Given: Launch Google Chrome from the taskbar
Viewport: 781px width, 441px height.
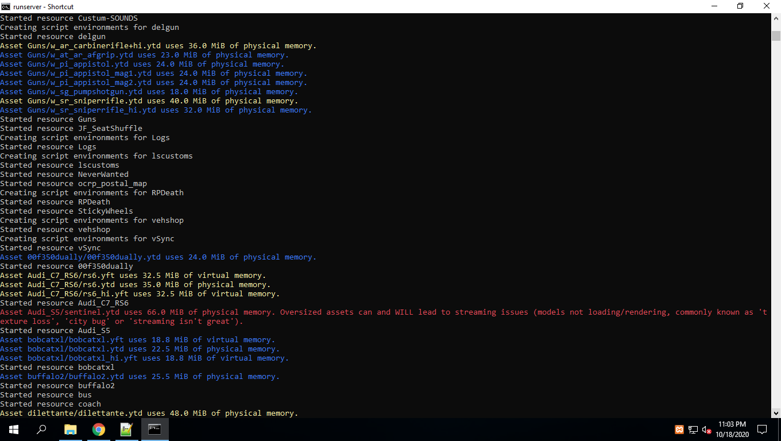Looking at the screenshot, I should (x=98, y=430).
